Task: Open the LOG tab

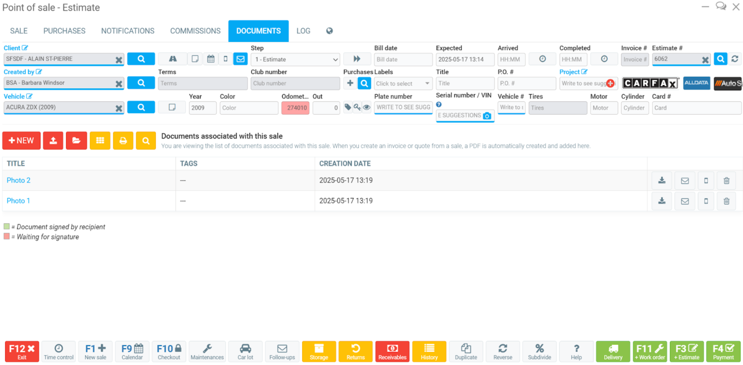Action: click(303, 31)
